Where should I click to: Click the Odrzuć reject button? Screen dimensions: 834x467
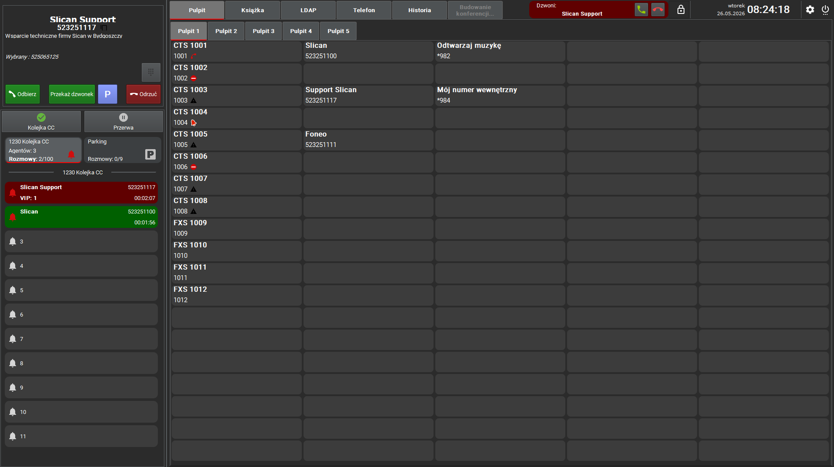pyautogui.click(x=143, y=94)
